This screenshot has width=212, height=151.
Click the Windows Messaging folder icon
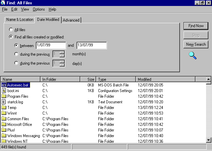(4, 136)
